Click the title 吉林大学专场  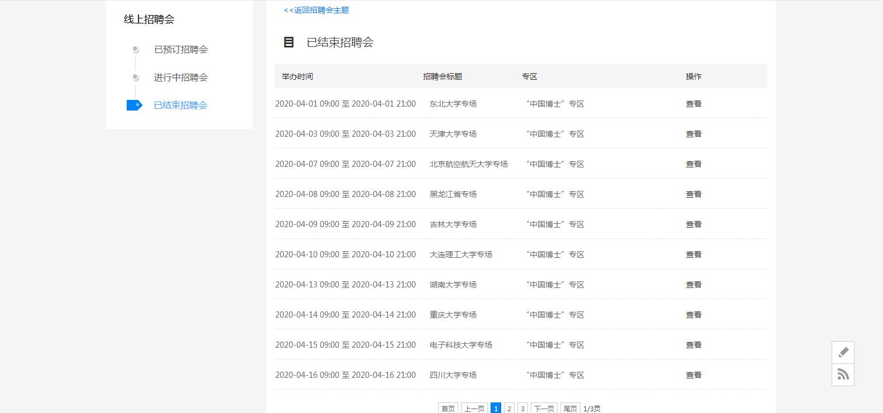tap(453, 224)
